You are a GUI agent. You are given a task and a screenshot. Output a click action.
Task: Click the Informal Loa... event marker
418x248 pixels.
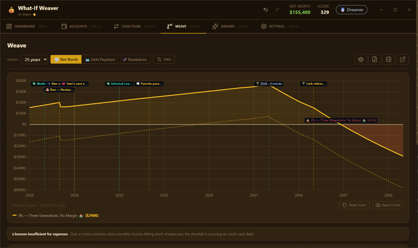pyautogui.click(x=119, y=84)
